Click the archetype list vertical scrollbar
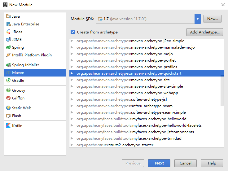Viewport: 228px width, 171px height. tap(222, 90)
